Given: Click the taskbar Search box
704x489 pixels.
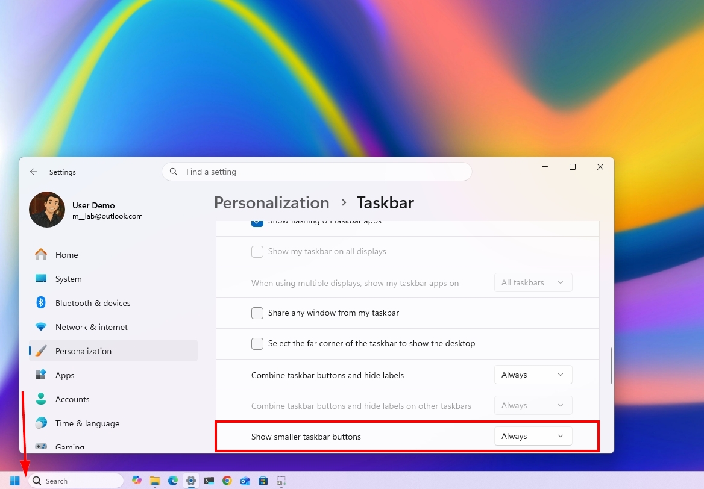Looking at the screenshot, I should [x=76, y=481].
